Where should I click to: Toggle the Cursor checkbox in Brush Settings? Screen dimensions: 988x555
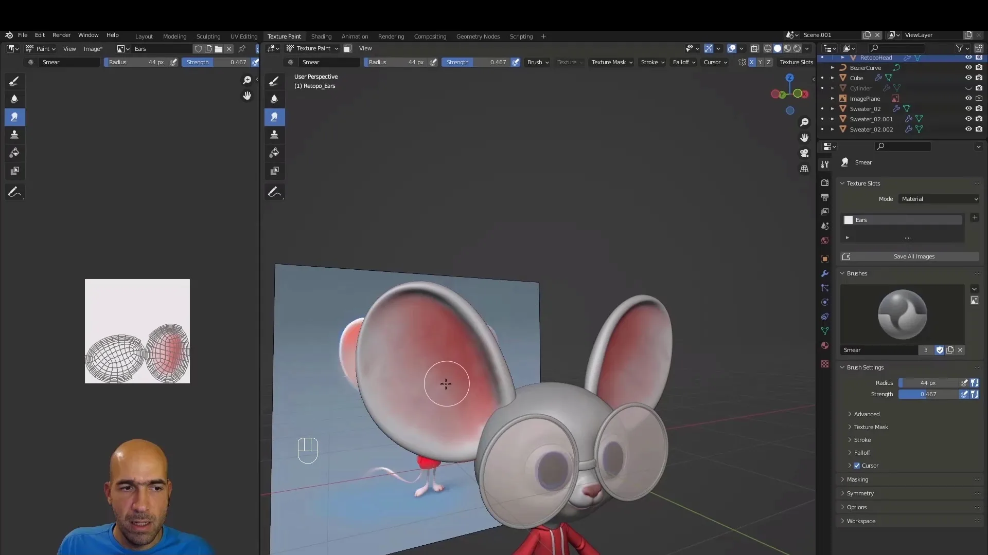pos(857,466)
